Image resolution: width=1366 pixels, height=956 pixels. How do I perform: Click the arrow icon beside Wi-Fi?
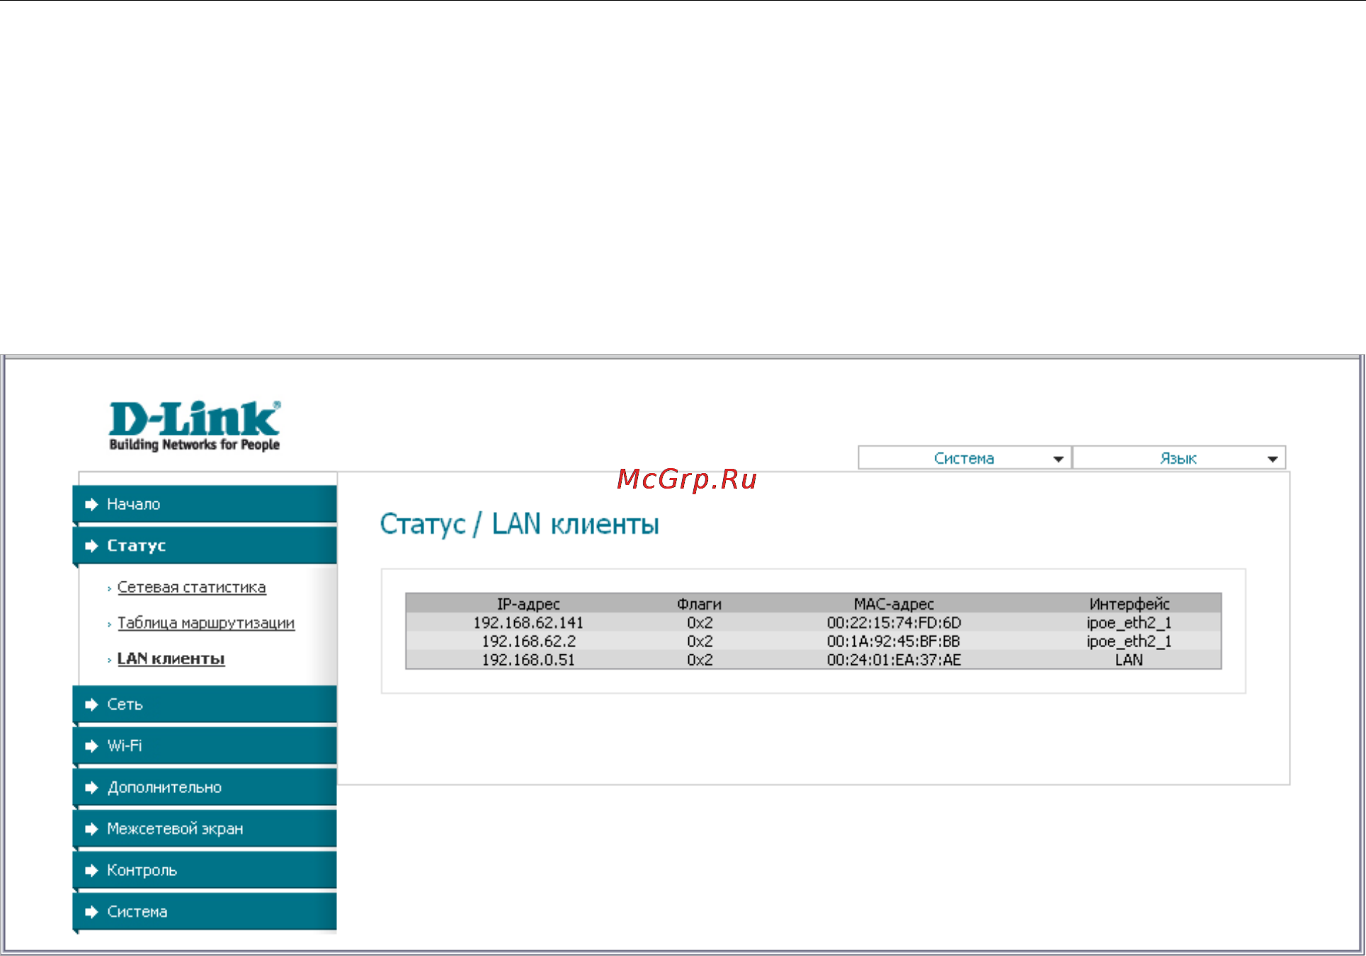pyautogui.click(x=91, y=746)
